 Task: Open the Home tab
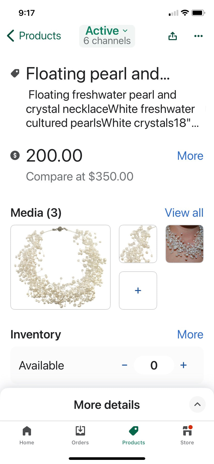pos(27,436)
